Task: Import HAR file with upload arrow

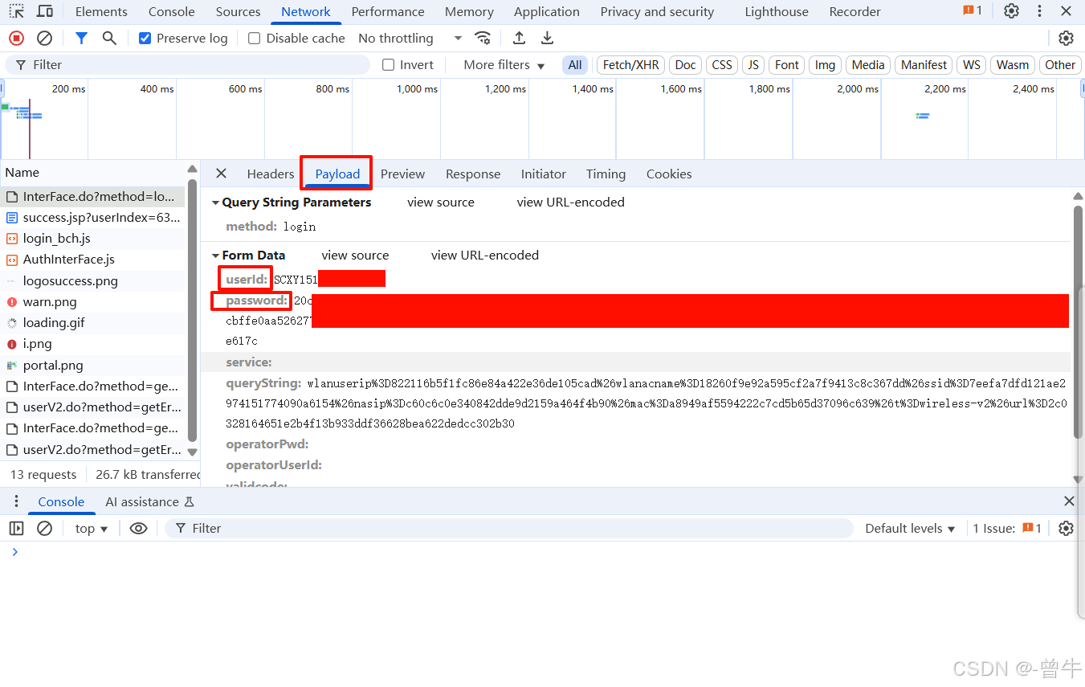Action: [519, 38]
